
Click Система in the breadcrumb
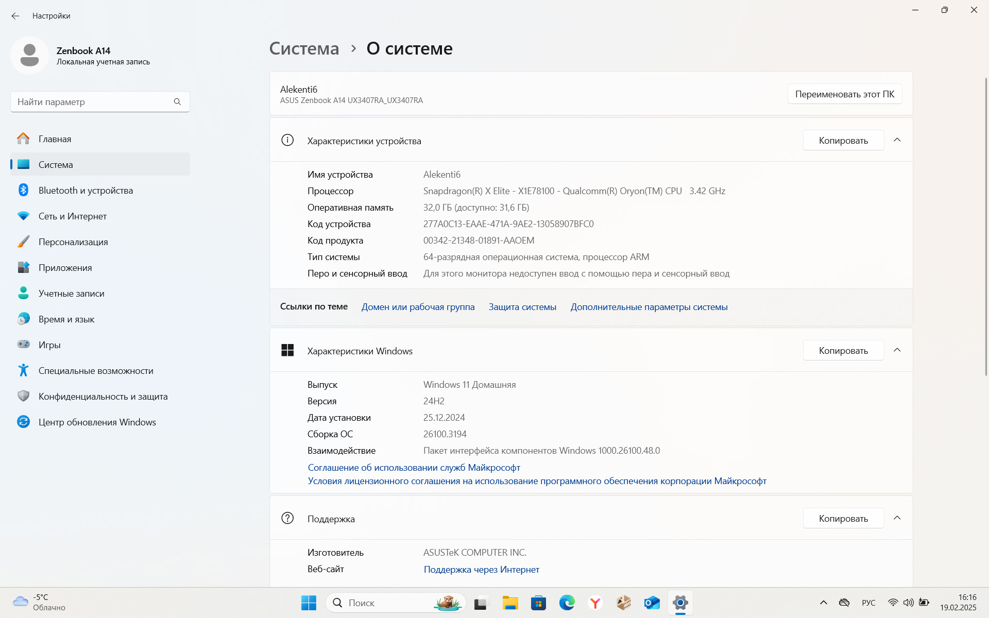pos(304,48)
